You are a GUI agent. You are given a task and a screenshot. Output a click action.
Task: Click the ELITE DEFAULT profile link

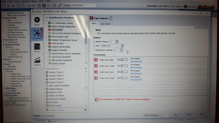click(48, 116)
